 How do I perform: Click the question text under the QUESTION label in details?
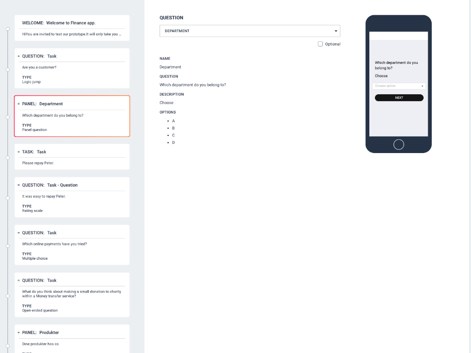click(193, 85)
